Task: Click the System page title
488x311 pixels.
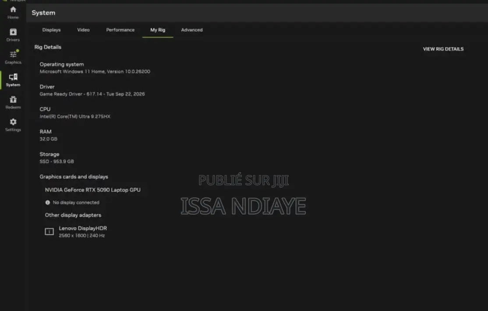Action: pyautogui.click(x=43, y=13)
